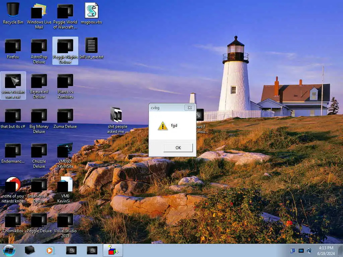343x257 pixels.
Task: Open Windows Media Player from taskbar
Action: (50, 250)
